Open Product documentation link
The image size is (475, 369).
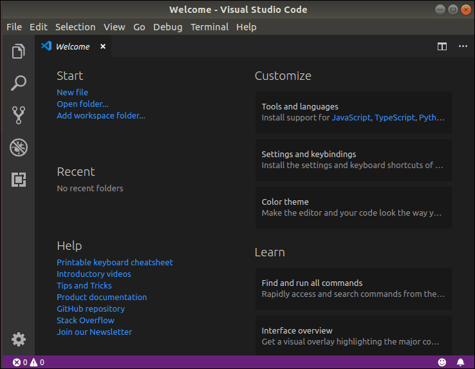[102, 297]
